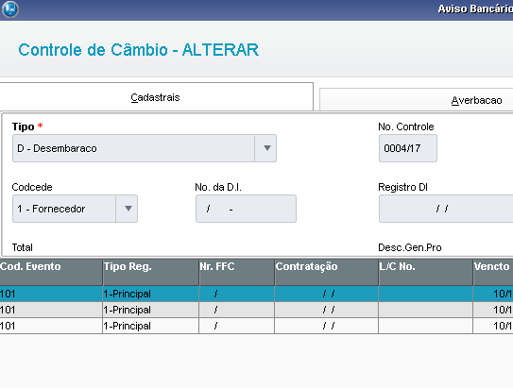513x388 pixels.
Task: Switch to the Cadastrais tab
Action: pos(156,97)
